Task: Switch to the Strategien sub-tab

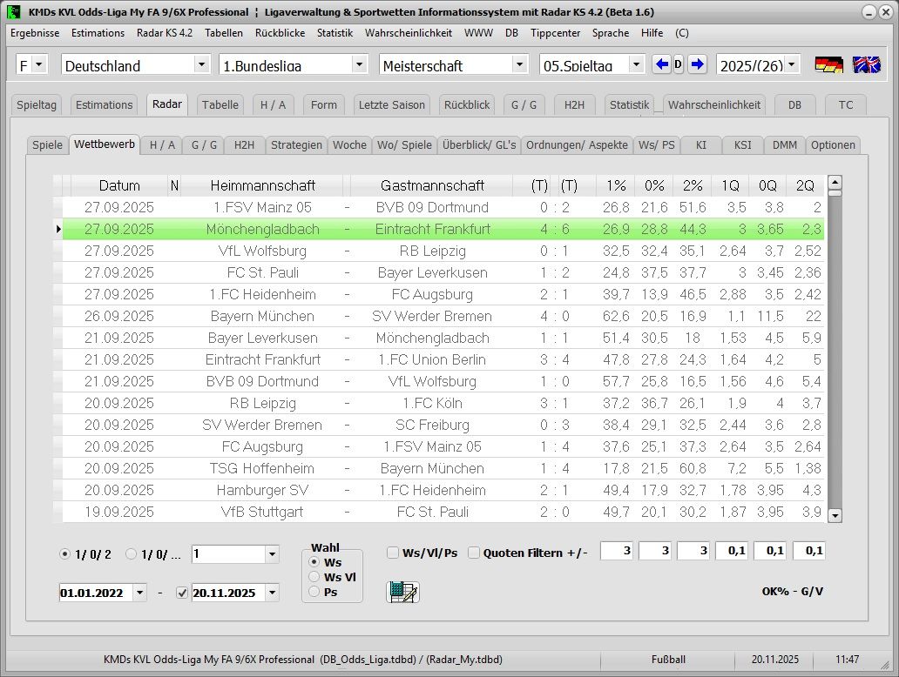Action: point(296,145)
